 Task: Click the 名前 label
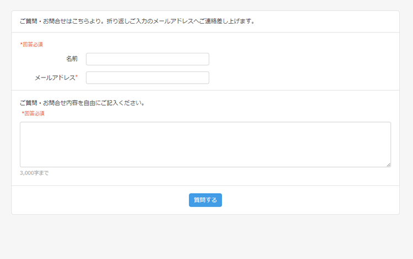[72, 59]
